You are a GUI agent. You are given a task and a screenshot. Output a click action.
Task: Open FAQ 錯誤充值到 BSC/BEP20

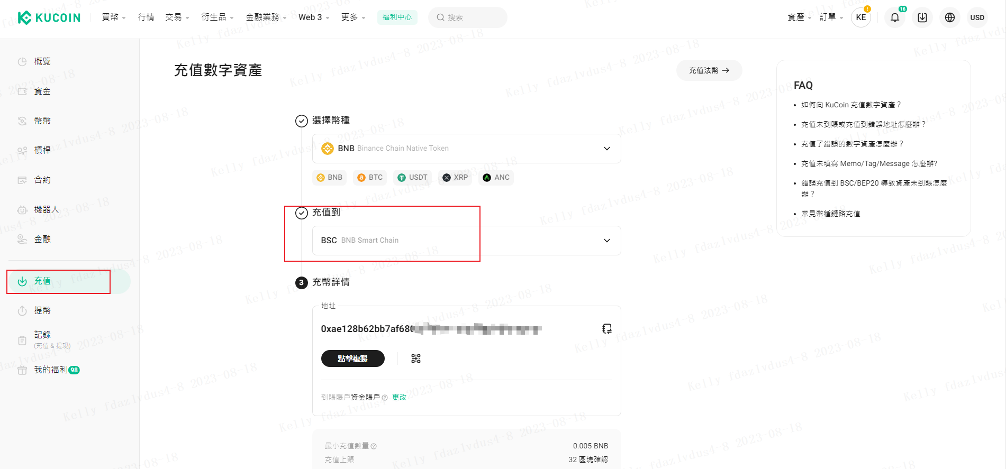[x=874, y=188]
